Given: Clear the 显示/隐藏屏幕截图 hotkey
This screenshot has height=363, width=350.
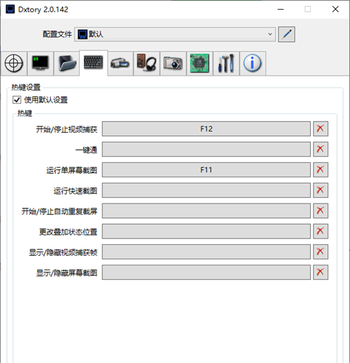Looking at the screenshot, I should point(320,272).
